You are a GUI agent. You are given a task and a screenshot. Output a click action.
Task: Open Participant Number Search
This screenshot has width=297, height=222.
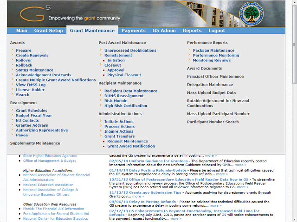(213, 122)
